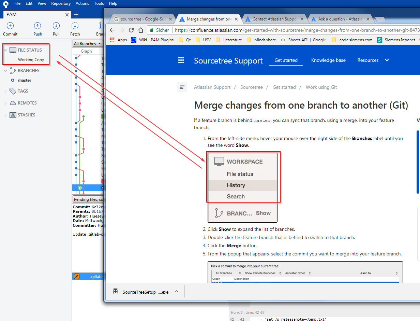
Task: Close the PAM repository tab
Action: (67, 15)
